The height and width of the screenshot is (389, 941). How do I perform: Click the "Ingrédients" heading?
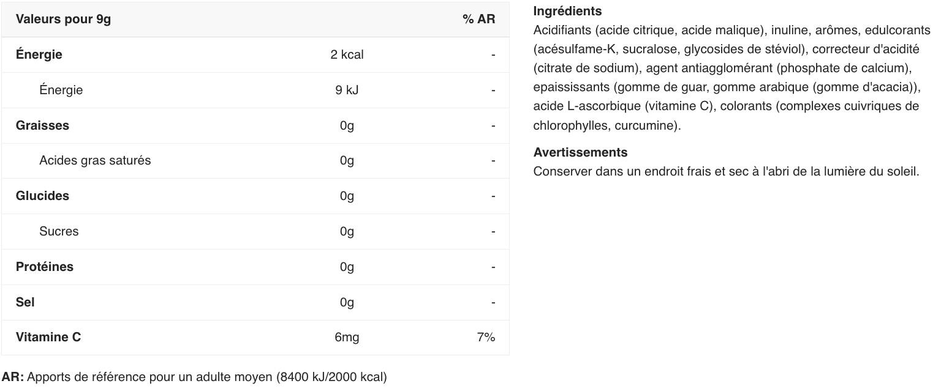click(x=567, y=11)
